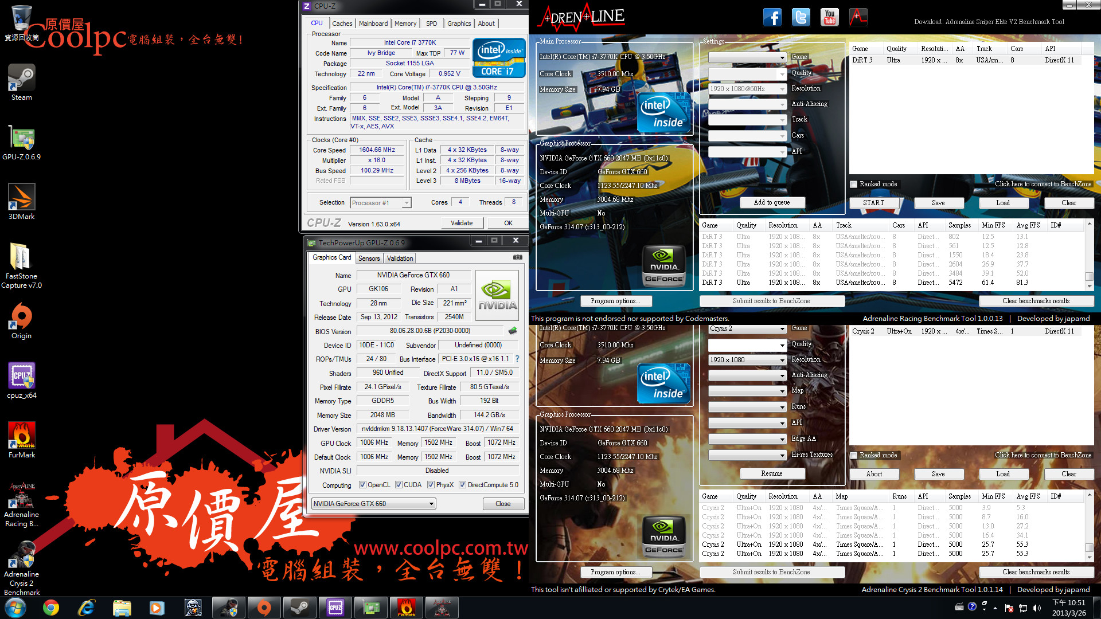
Task: Click the Abort button in Crysis 2 tool
Action: click(874, 474)
